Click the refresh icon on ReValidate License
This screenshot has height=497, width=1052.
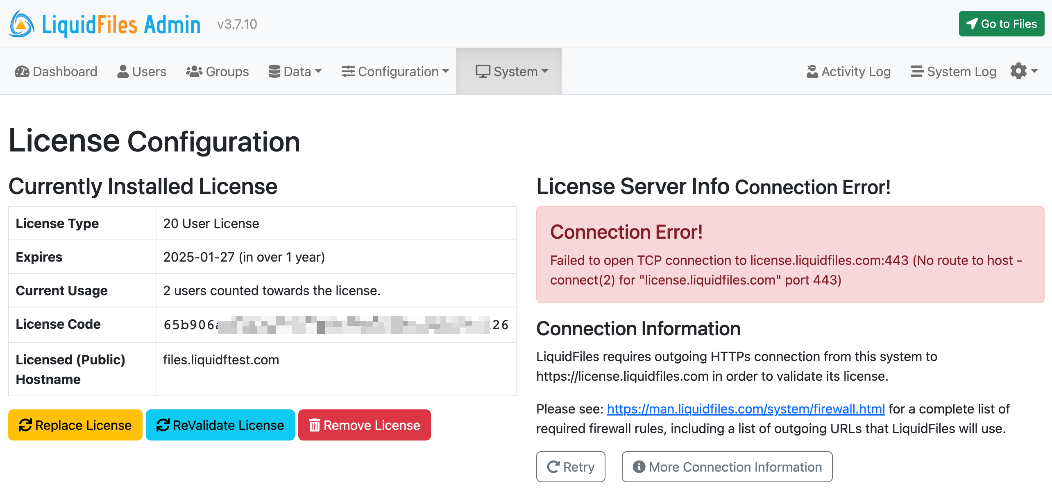click(163, 425)
